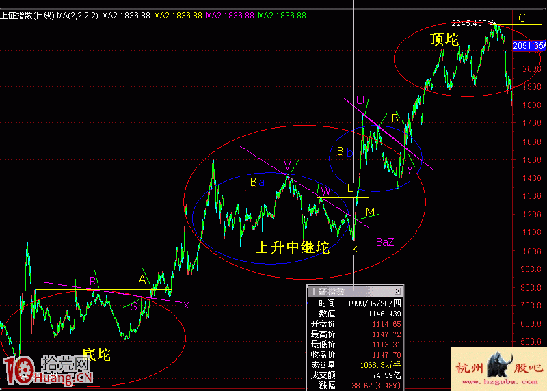The height and width of the screenshot is (391, 547).
Task: Click the magenta x marker label
Action: 186,305
